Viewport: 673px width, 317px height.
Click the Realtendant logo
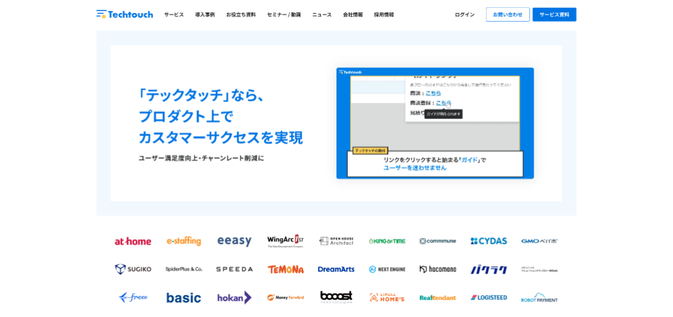(x=438, y=298)
